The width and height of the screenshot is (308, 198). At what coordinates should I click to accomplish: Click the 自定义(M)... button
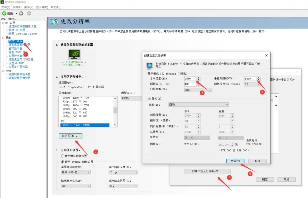tap(70, 136)
